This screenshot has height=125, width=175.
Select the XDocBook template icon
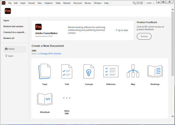tap(45, 99)
